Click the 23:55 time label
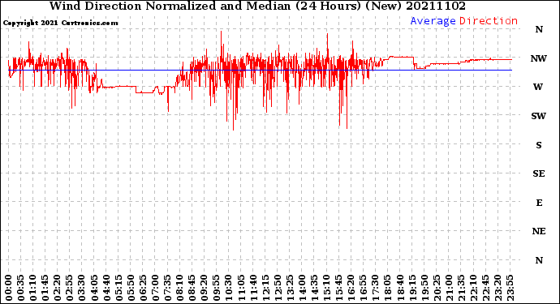 [x=510, y=288]
